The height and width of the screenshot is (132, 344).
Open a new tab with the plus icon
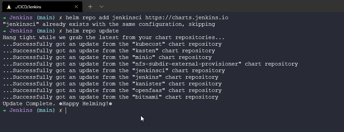pyautogui.click(x=90, y=7)
